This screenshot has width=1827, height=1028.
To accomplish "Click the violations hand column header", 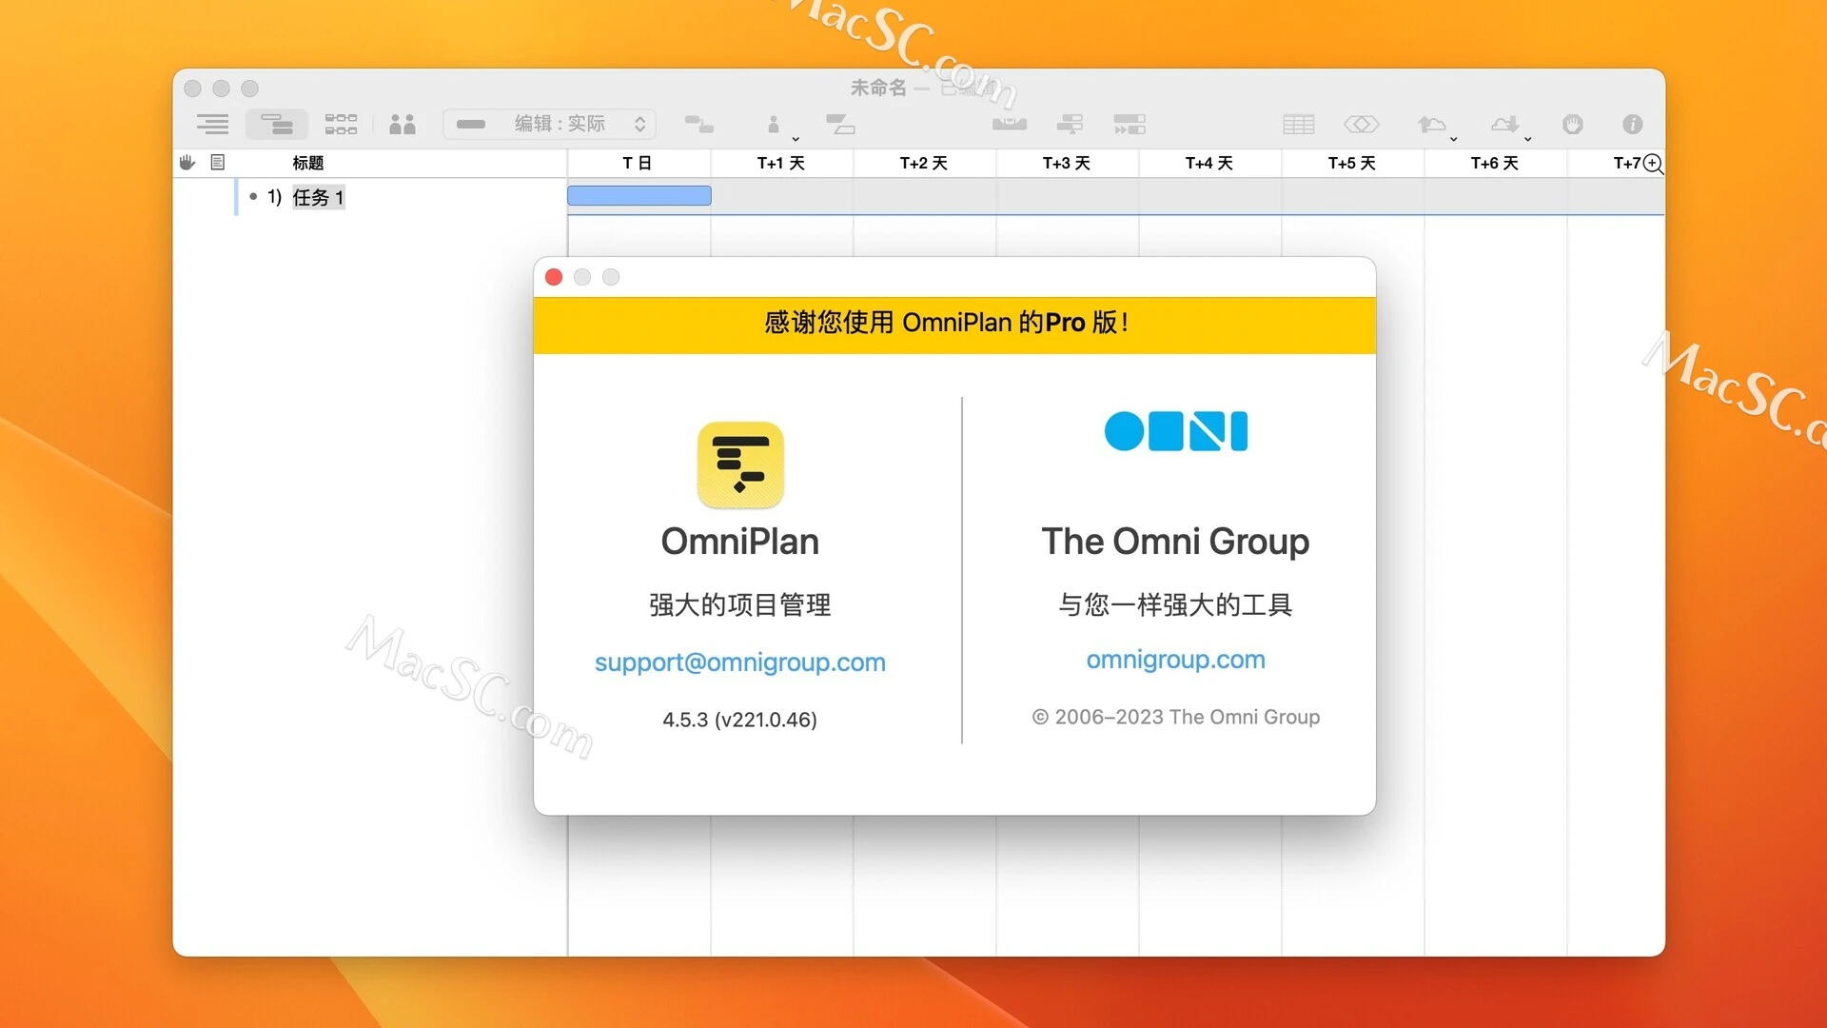I will 187,163.
